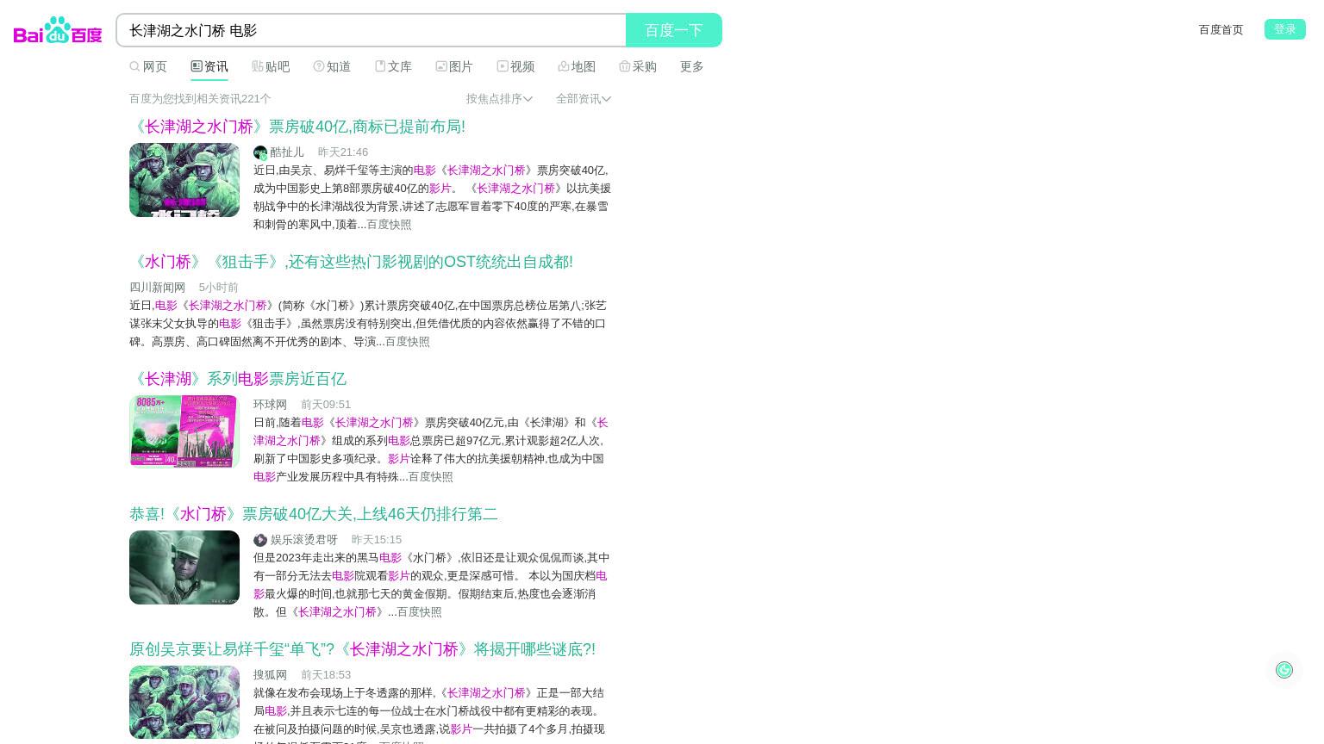Expand the 更多 menu
1324x744 pixels.
click(691, 66)
